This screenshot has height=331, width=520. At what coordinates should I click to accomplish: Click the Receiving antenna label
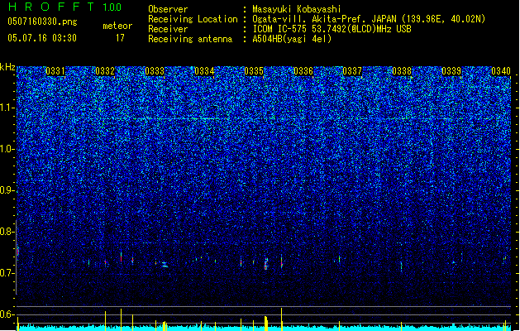pyautogui.click(x=190, y=39)
